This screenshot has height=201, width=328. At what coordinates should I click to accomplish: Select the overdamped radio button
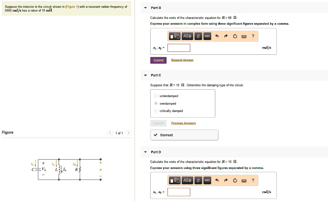[x=156, y=103]
